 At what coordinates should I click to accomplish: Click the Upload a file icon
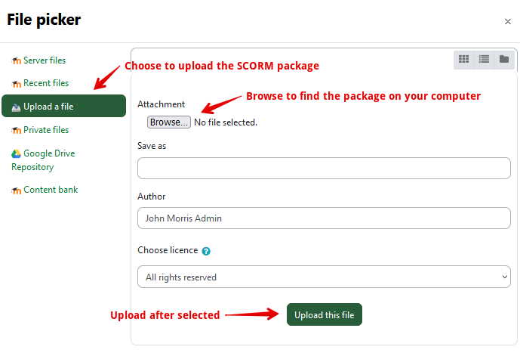16,107
